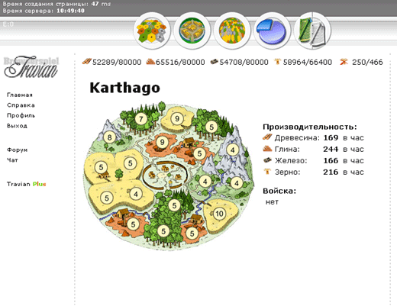Viewport: 397px width, 306px height.
Task: Click the village center on map
Action: [165, 175]
